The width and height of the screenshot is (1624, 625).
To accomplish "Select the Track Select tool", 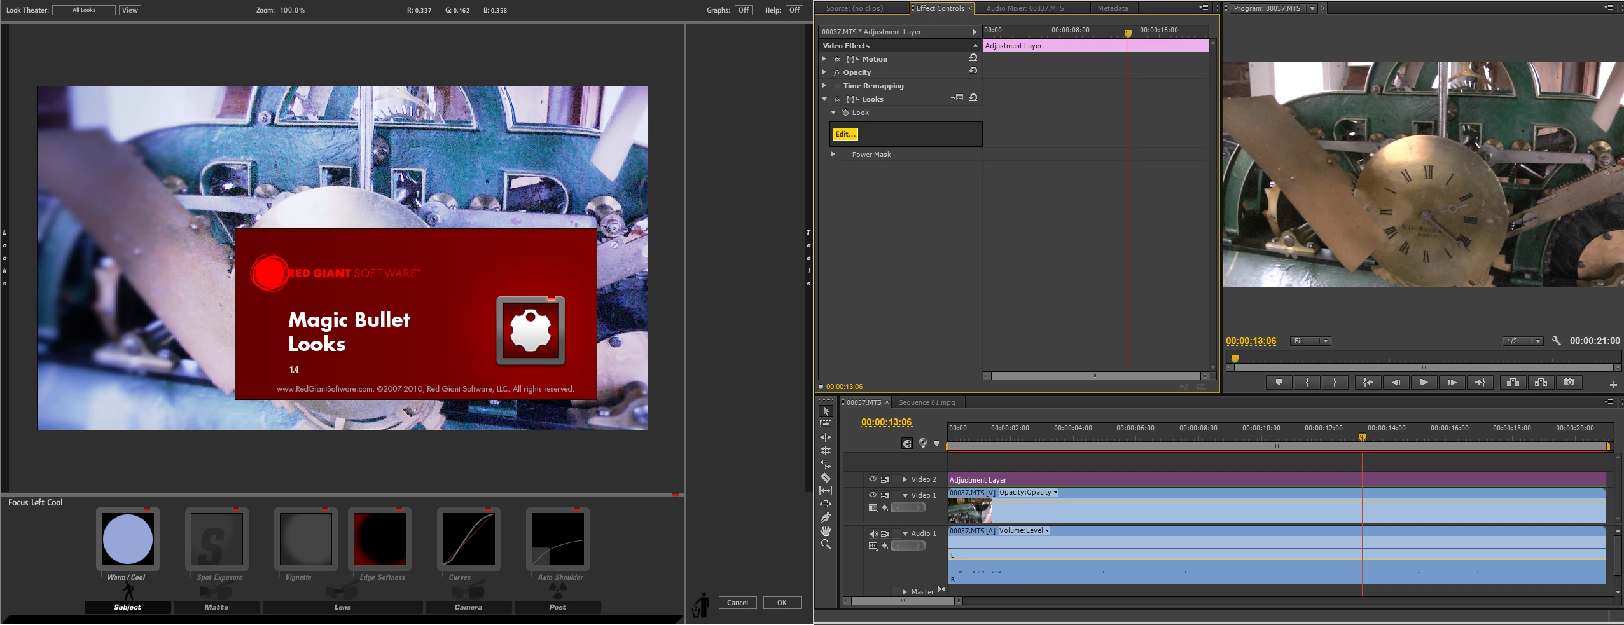I will coord(826,424).
